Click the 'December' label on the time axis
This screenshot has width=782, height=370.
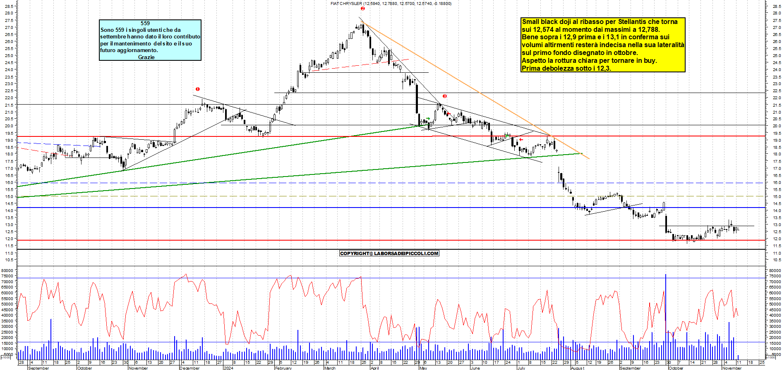[x=190, y=368]
